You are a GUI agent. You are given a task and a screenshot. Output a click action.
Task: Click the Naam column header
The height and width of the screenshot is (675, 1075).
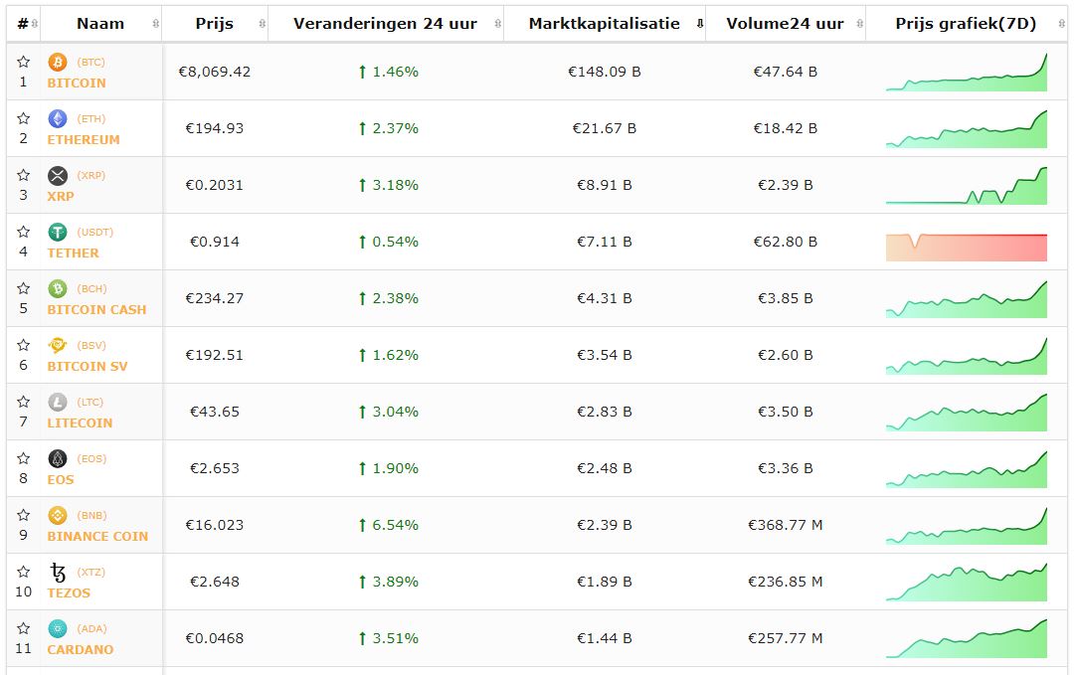(x=99, y=24)
